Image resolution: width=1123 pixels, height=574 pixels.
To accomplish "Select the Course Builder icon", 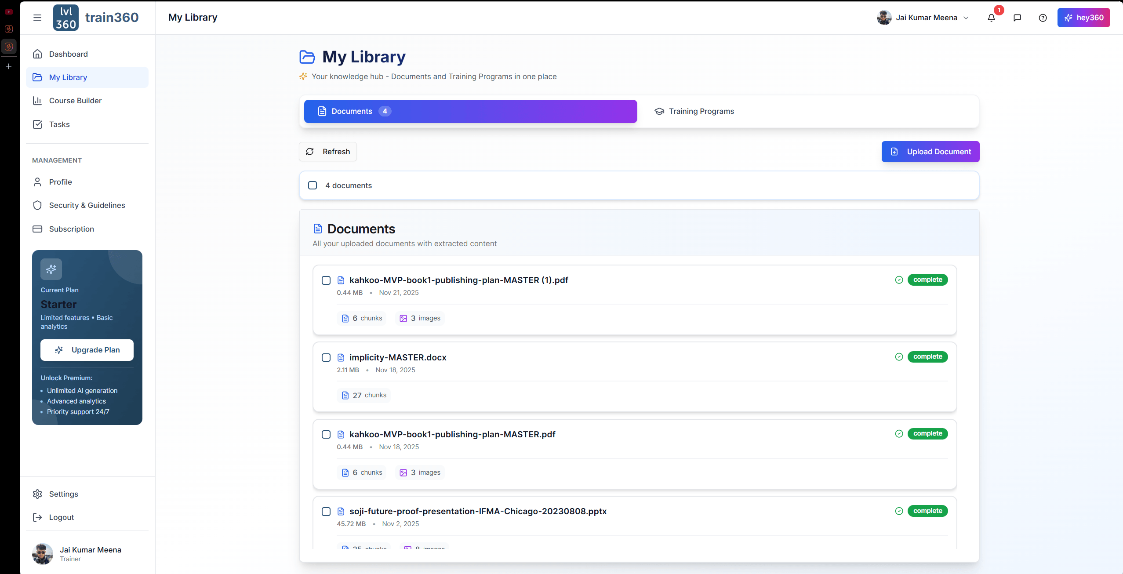I will click(x=38, y=101).
